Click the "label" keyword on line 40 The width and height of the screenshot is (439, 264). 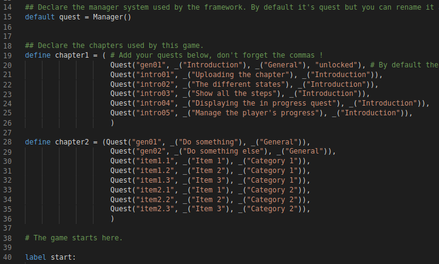click(x=35, y=257)
